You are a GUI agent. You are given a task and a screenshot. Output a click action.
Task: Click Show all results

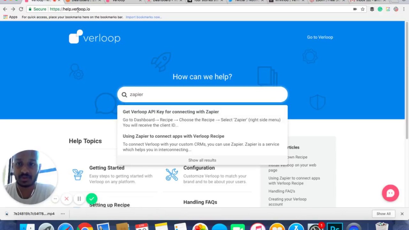pyautogui.click(x=202, y=160)
